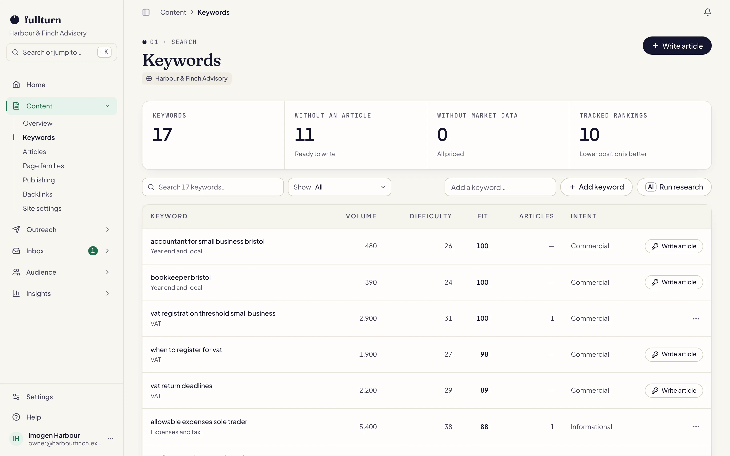Click the globe icon beside Harbour & Finch Advisory

click(x=149, y=79)
